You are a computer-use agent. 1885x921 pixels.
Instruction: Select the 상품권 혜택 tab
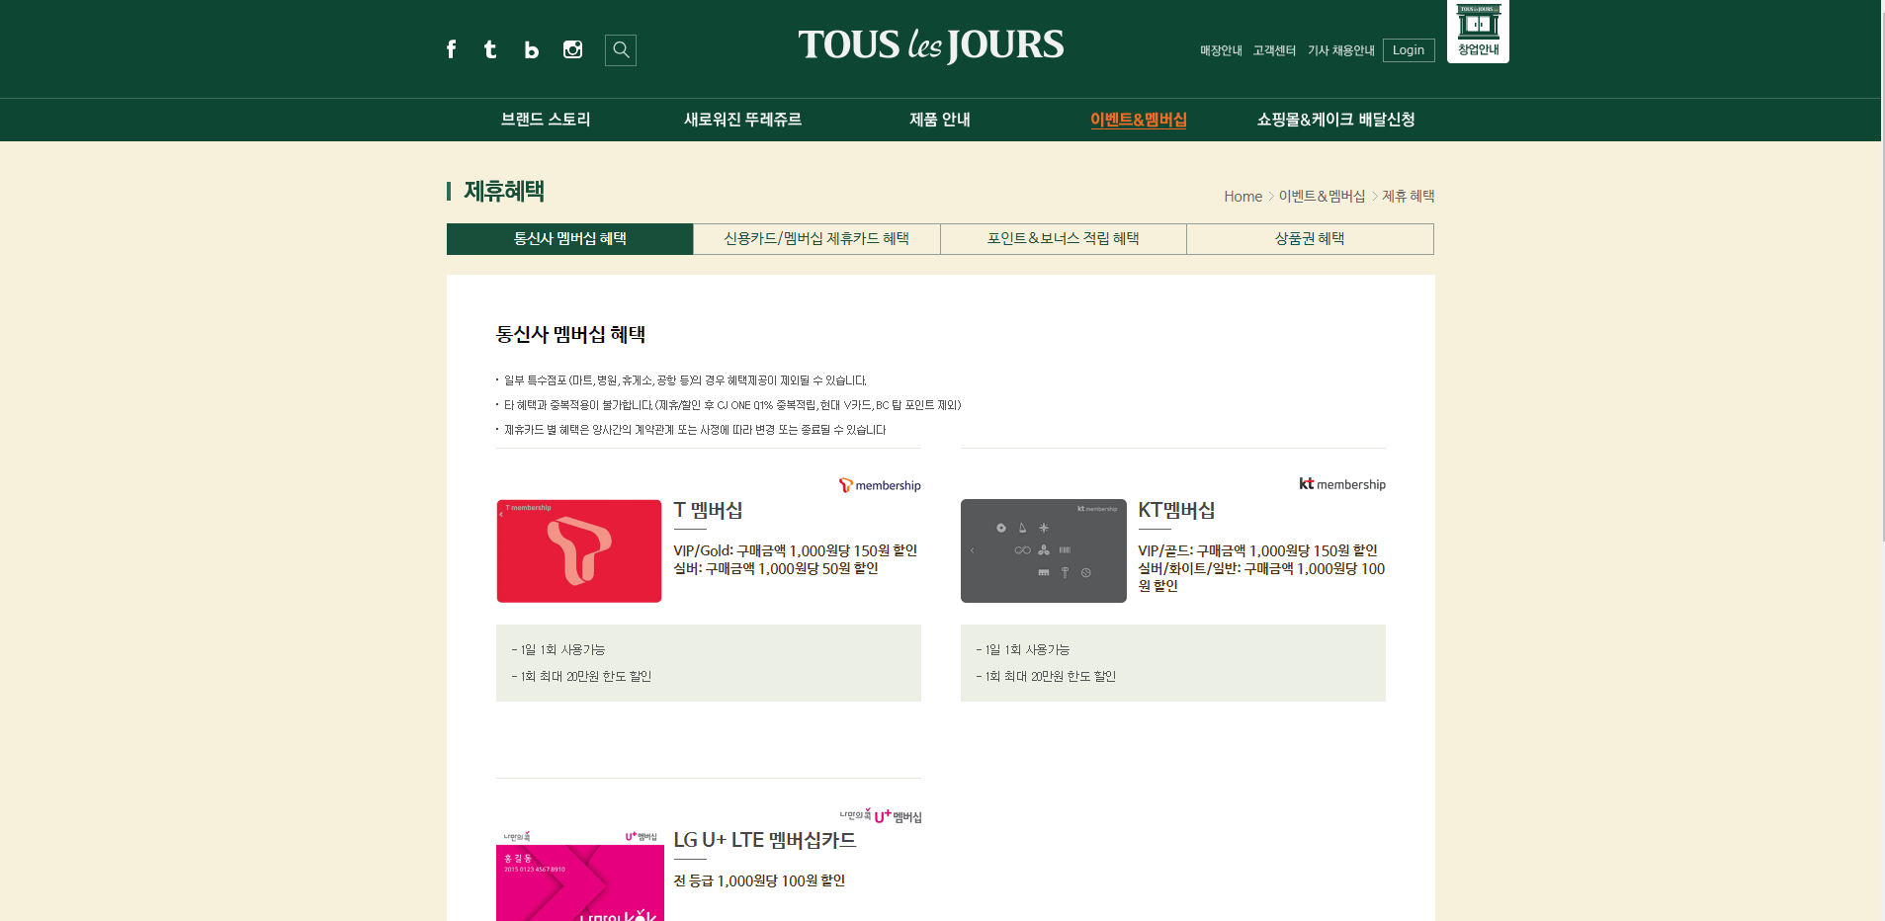pyautogui.click(x=1310, y=239)
